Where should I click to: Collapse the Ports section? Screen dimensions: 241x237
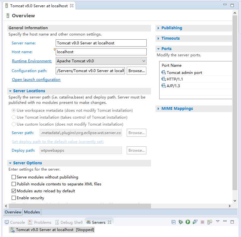tap(159, 49)
